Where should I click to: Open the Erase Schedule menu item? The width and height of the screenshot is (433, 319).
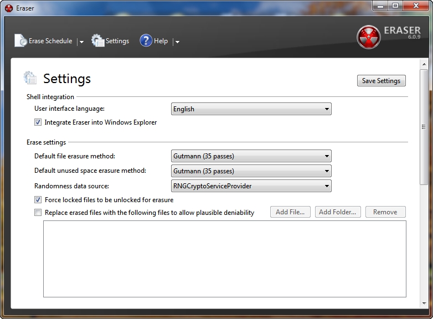(x=50, y=41)
